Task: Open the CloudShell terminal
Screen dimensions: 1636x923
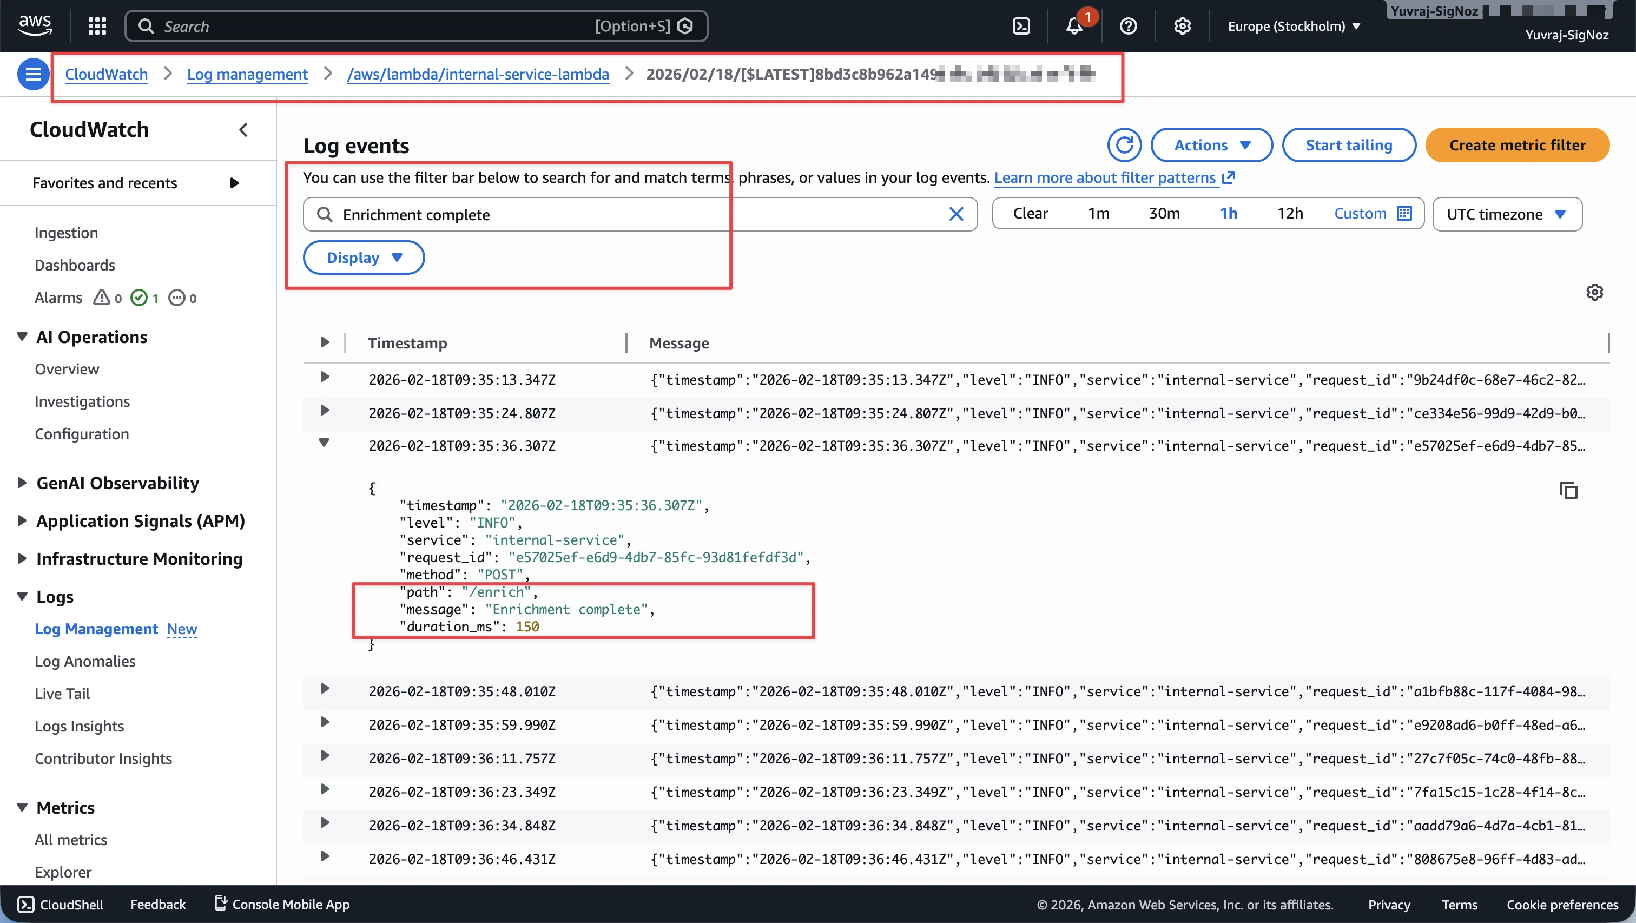Action: 61,904
